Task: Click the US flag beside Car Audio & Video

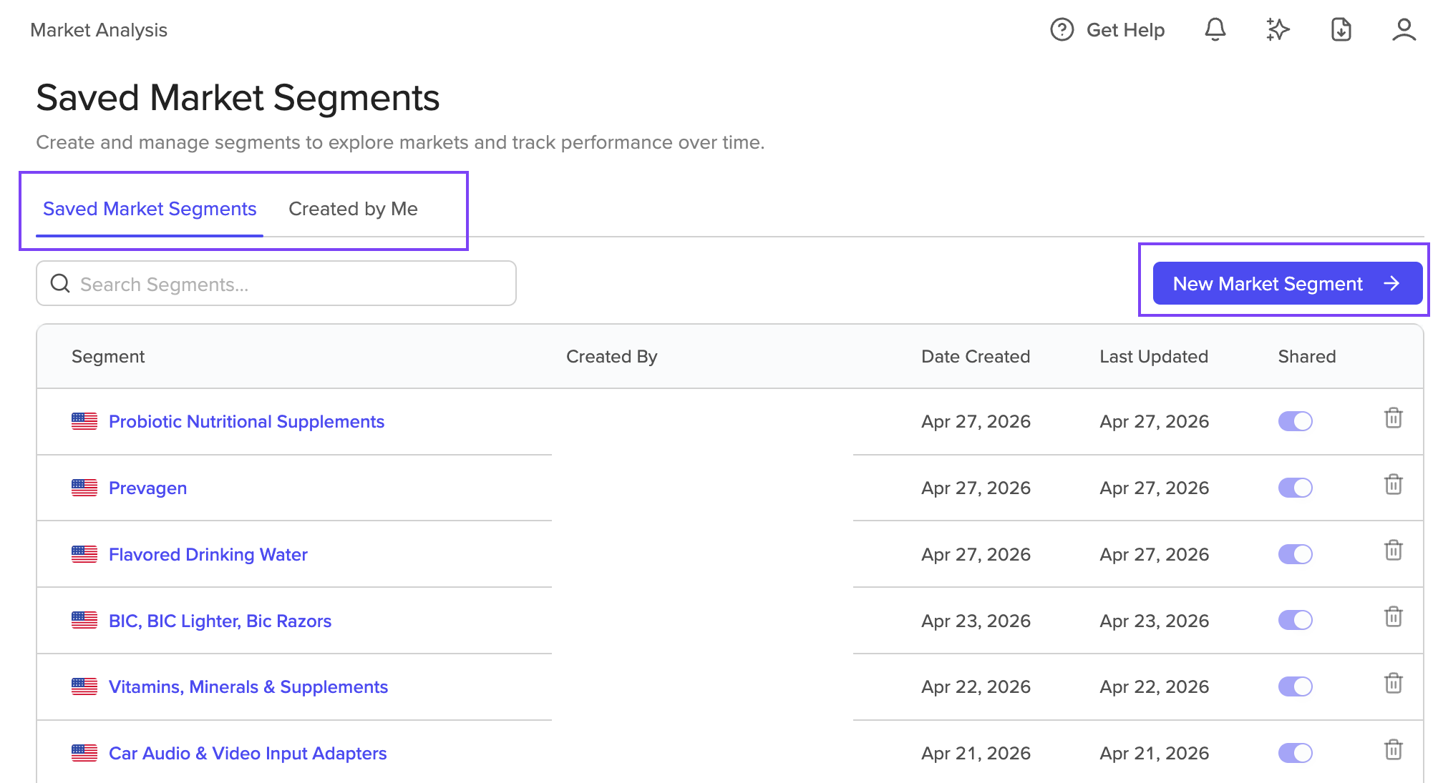Action: point(84,753)
